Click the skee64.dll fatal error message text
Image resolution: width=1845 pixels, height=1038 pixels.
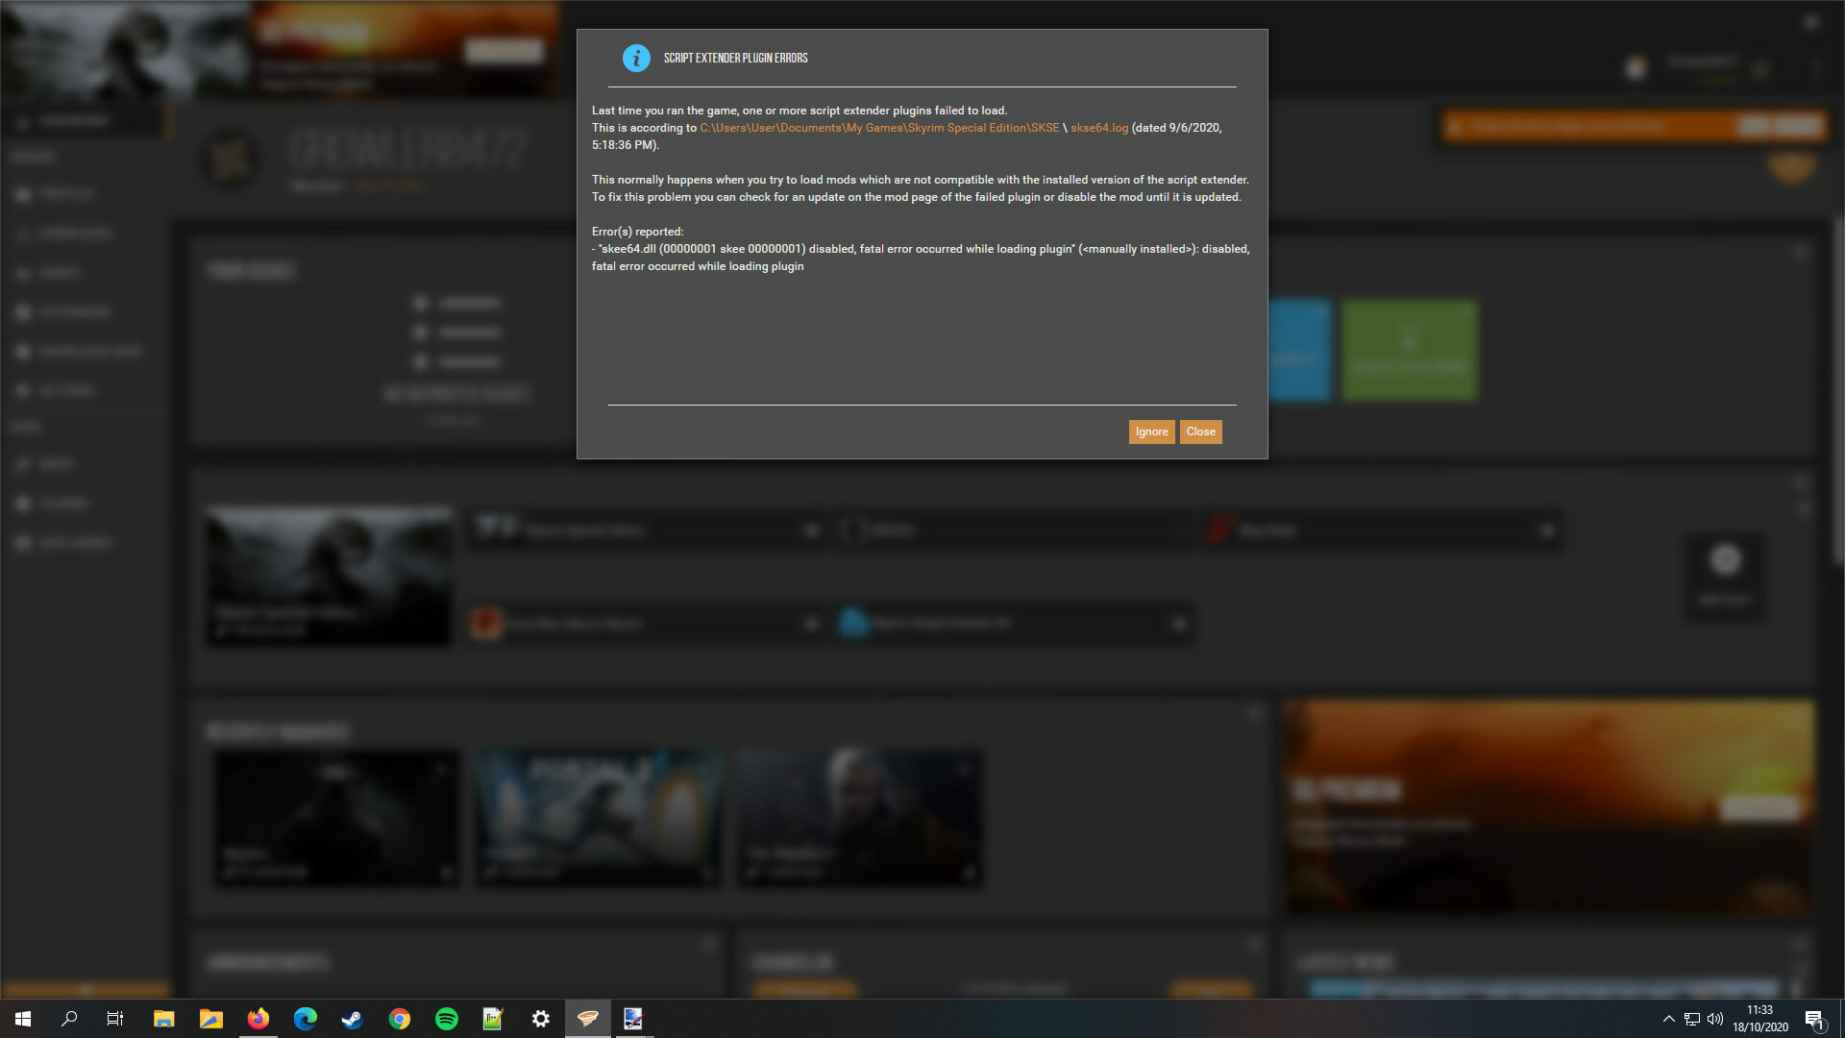(921, 258)
